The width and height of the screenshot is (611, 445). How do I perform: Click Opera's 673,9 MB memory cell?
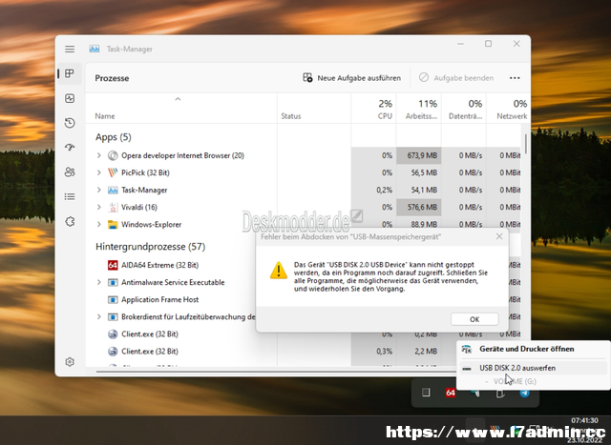click(x=419, y=155)
